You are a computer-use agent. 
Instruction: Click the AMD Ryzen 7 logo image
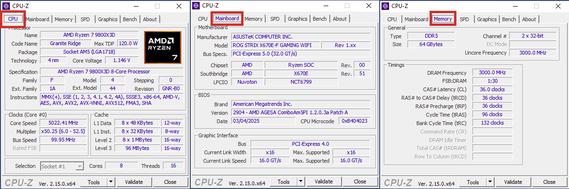(x=163, y=47)
